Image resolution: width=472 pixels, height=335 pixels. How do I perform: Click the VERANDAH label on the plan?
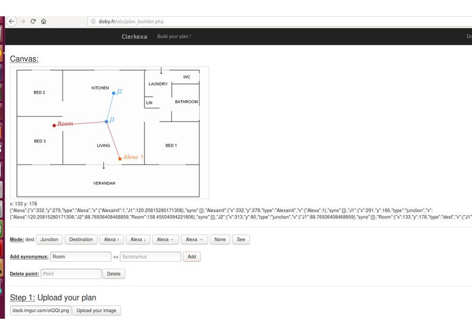(104, 183)
